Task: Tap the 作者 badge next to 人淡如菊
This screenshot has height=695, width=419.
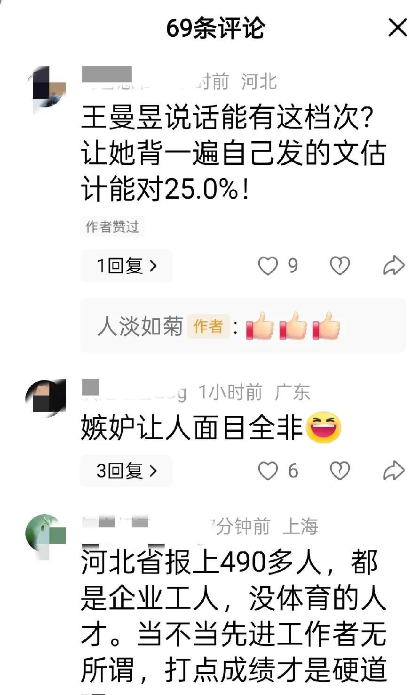Action: pos(208,326)
